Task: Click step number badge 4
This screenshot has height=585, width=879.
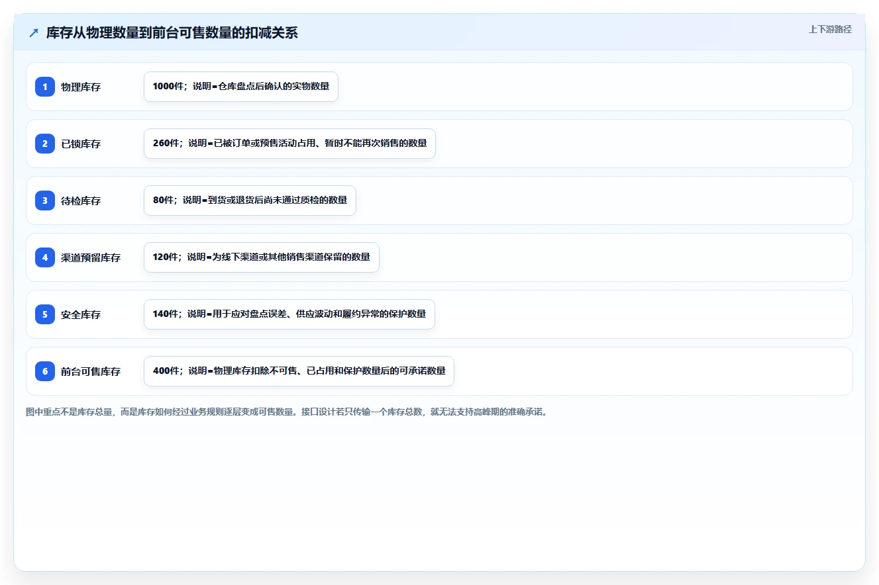Action: (x=45, y=257)
